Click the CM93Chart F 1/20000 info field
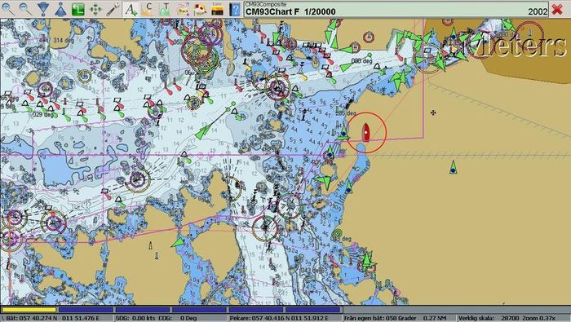This screenshot has height=322, width=571. coord(396,10)
